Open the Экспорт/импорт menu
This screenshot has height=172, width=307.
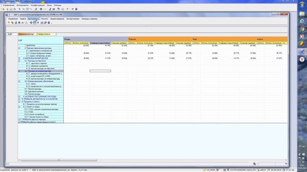pos(73,19)
